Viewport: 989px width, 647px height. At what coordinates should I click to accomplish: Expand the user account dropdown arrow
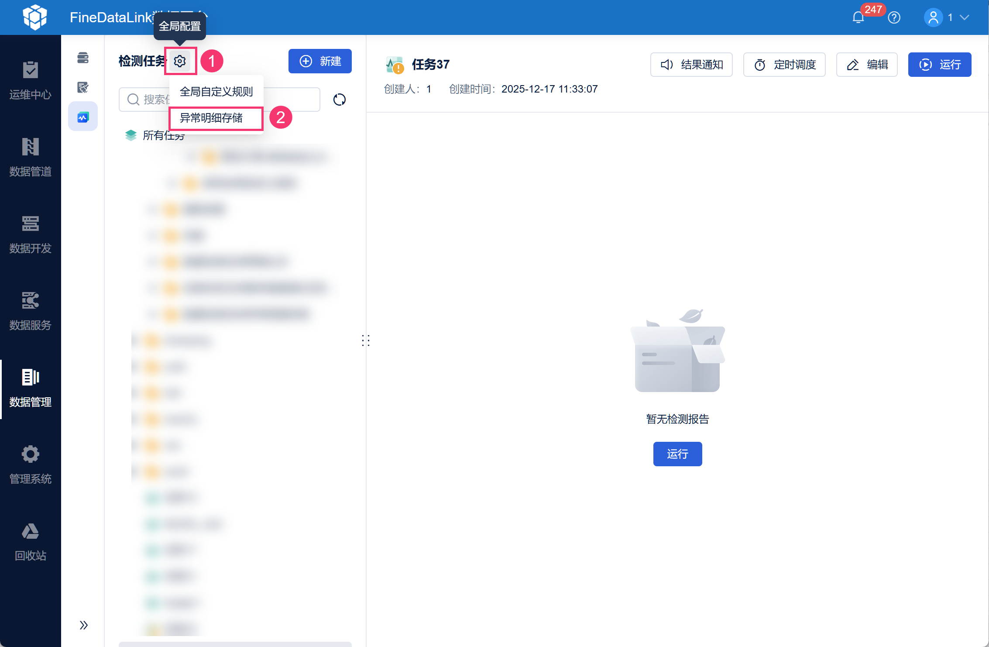pyautogui.click(x=965, y=17)
